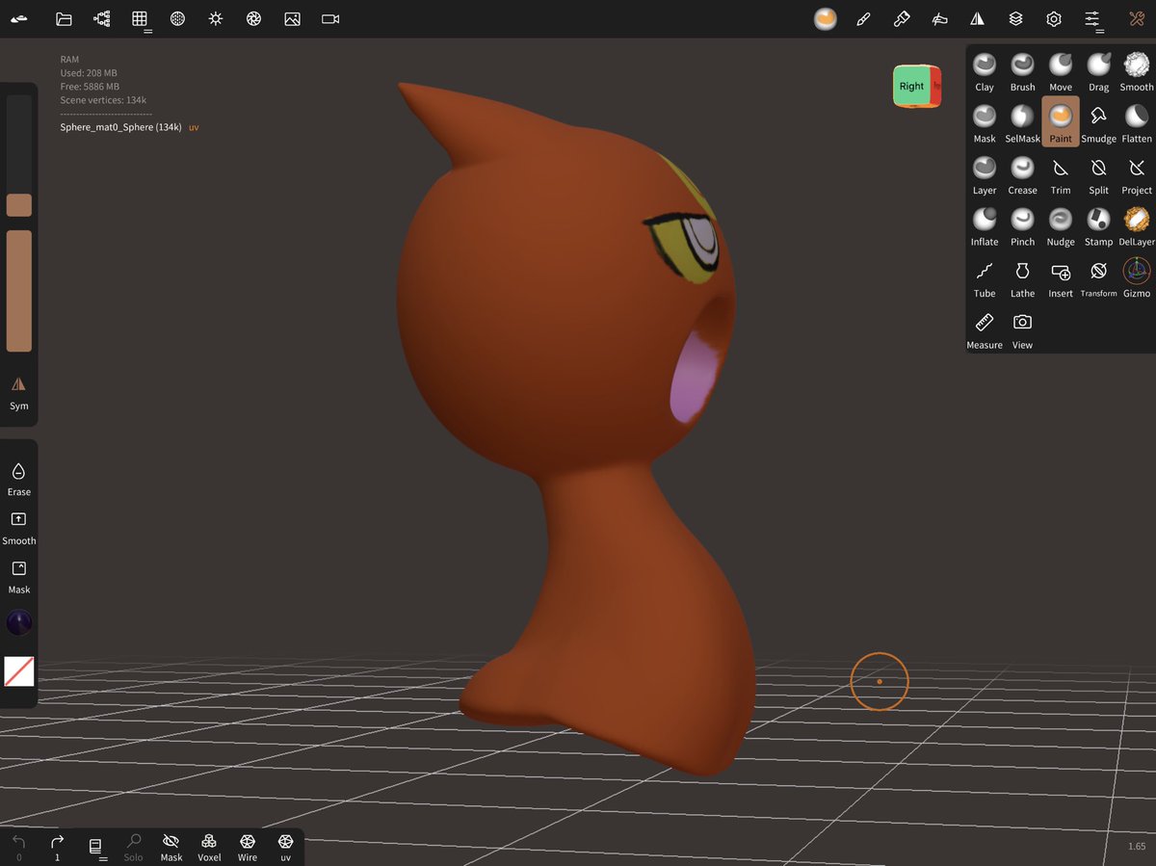Open the layers stack menu
Screen dimensions: 1156x866
pyautogui.click(x=1015, y=18)
